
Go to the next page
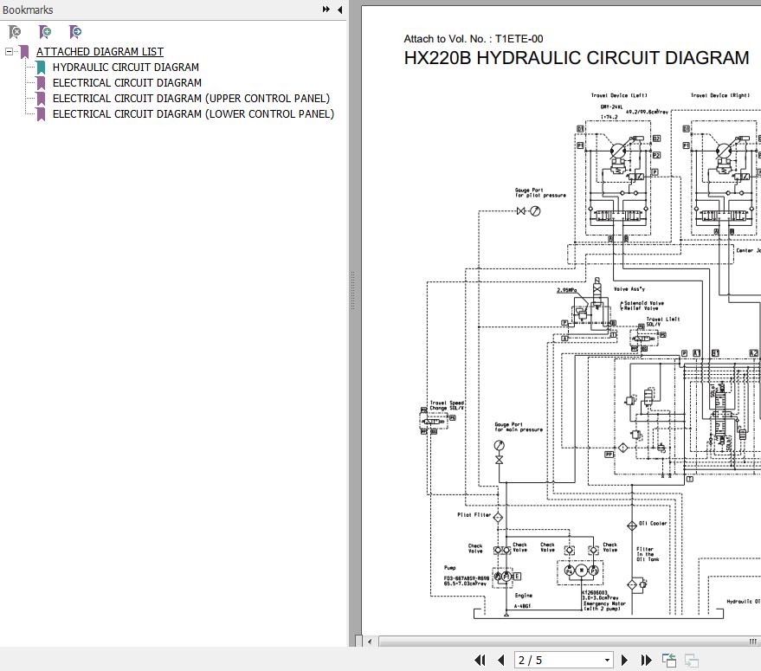tap(624, 660)
